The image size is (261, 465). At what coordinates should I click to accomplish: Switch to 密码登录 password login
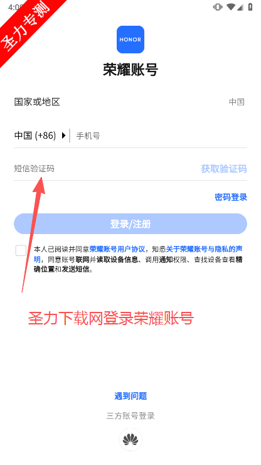(231, 197)
